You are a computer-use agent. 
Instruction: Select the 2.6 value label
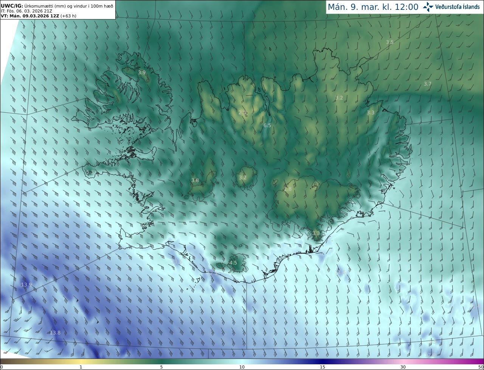[242, 112]
